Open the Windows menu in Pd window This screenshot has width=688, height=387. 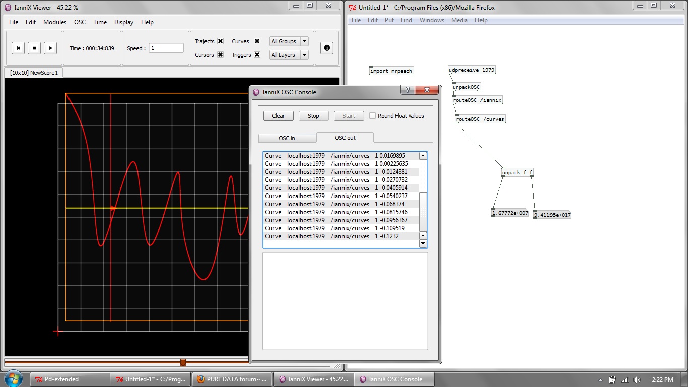click(432, 20)
